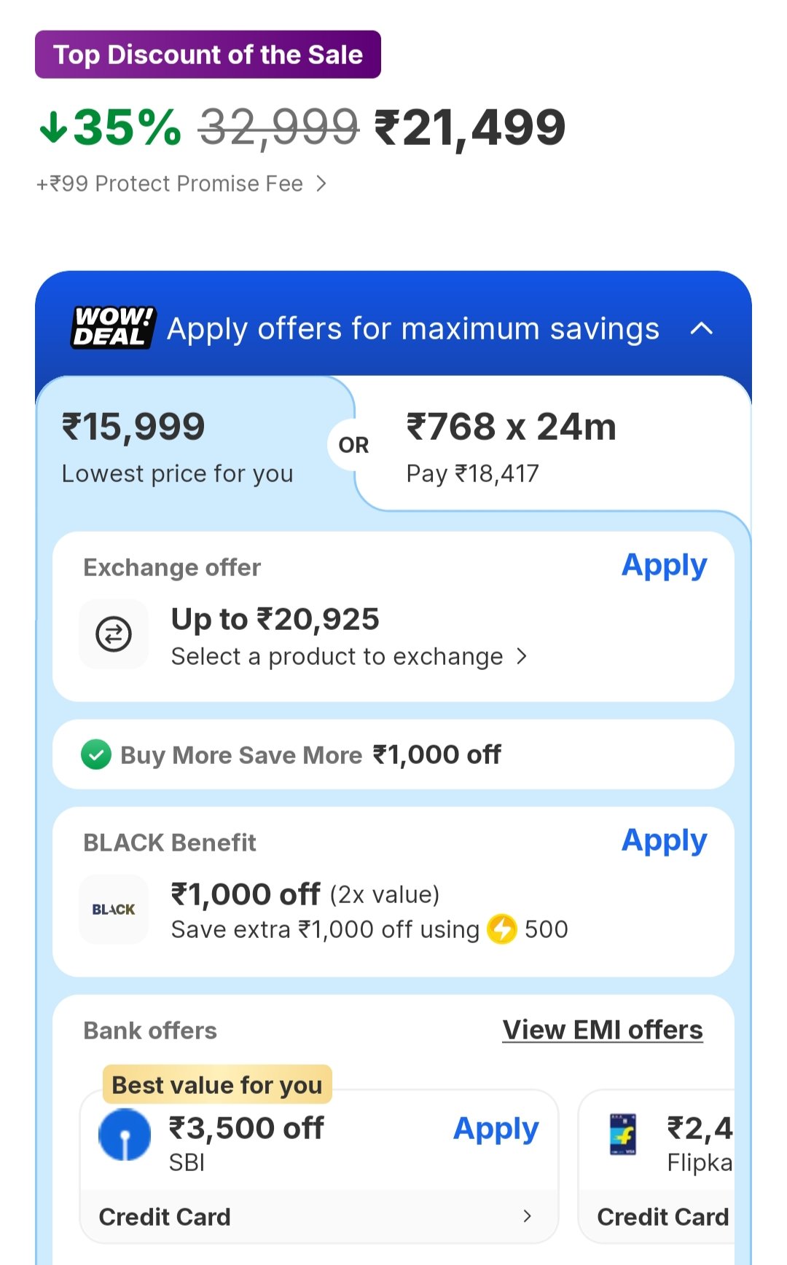Tap the green 35% discount arrow

click(53, 127)
